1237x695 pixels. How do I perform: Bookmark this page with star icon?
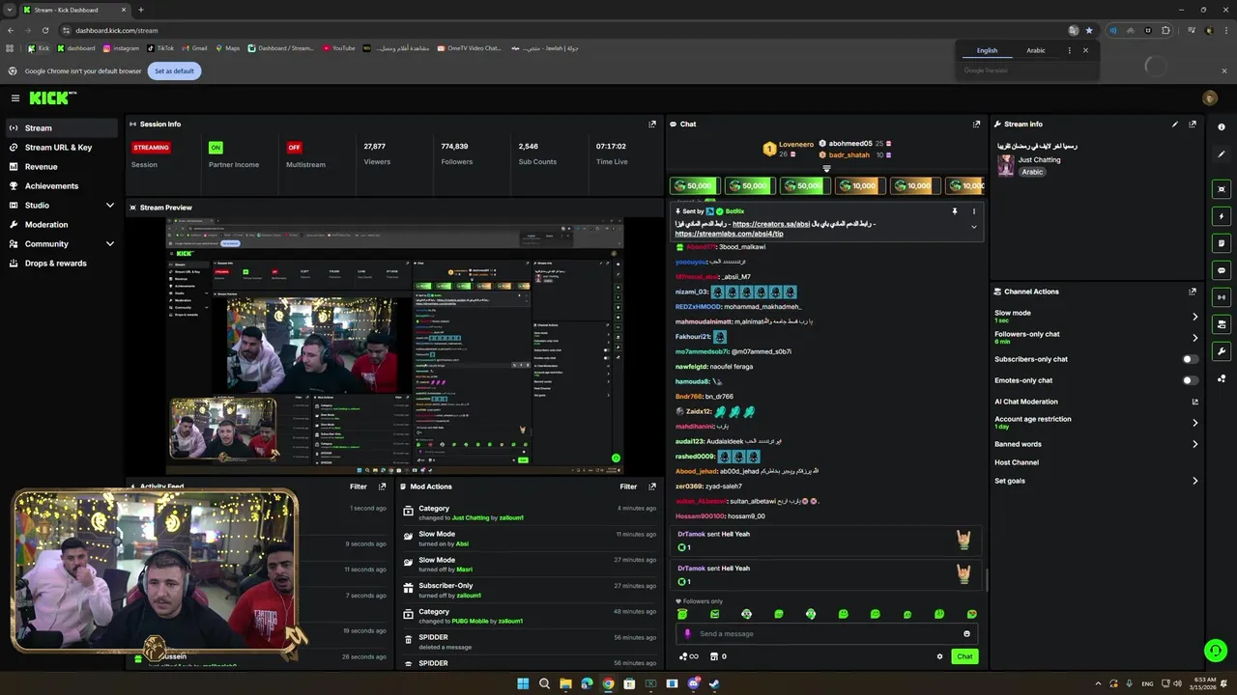1089,30
